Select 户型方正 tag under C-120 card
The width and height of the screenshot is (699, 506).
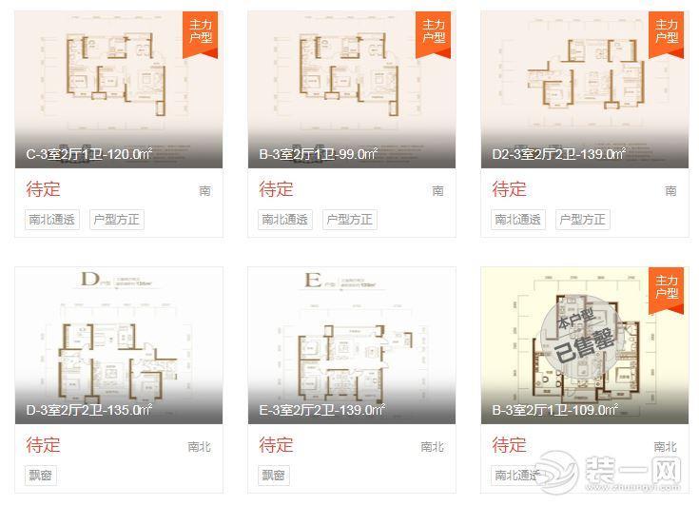point(117,220)
